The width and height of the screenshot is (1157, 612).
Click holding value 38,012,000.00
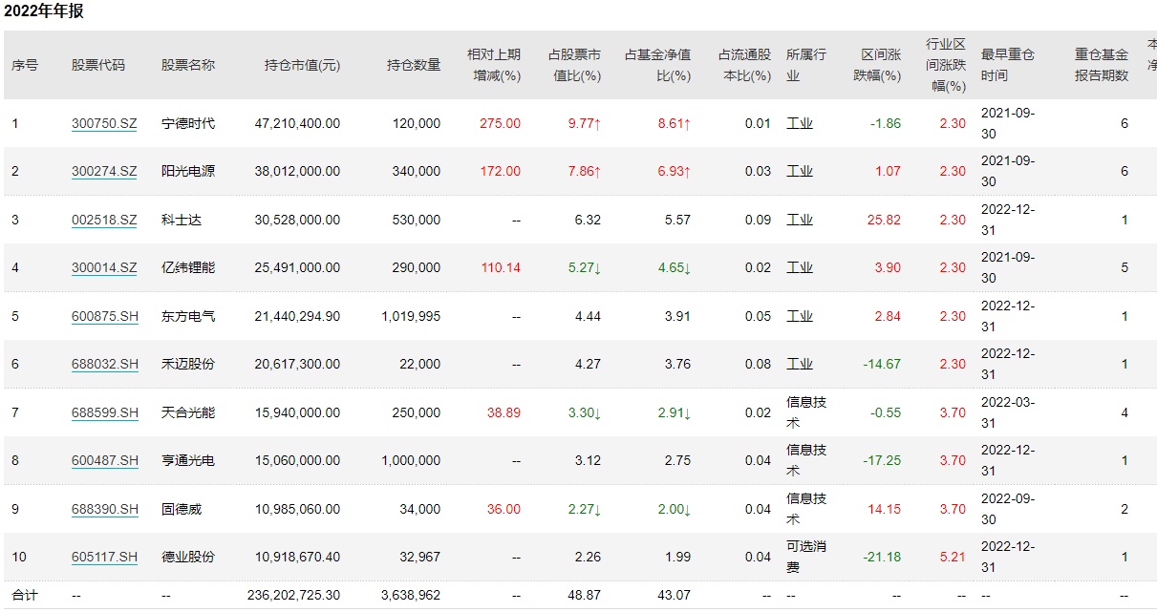(x=297, y=171)
